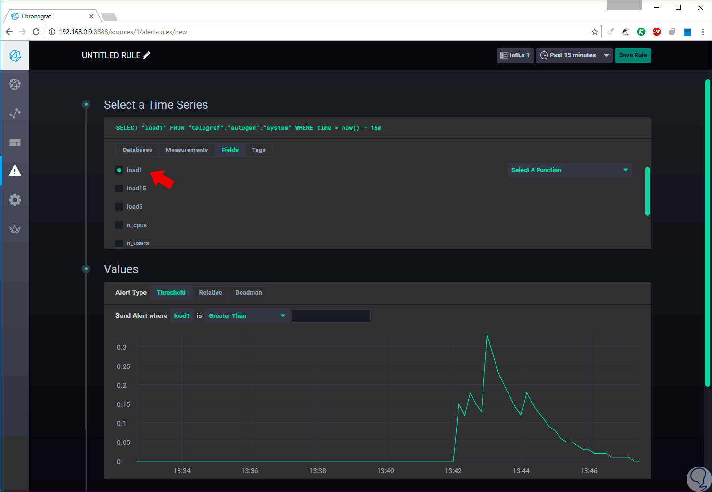Open the Select A Function dropdown

pyautogui.click(x=569, y=170)
